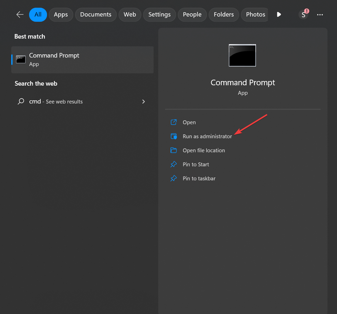Switch to the Web filter tab

click(130, 15)
